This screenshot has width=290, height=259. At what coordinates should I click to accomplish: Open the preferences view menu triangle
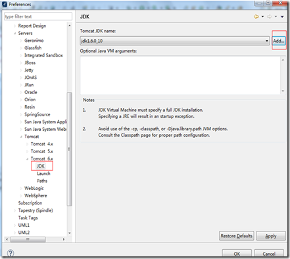coord(282,16)
